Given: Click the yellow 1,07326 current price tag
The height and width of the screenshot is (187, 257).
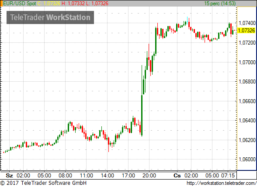Looking at the screenshot, I should coord(247,31).
